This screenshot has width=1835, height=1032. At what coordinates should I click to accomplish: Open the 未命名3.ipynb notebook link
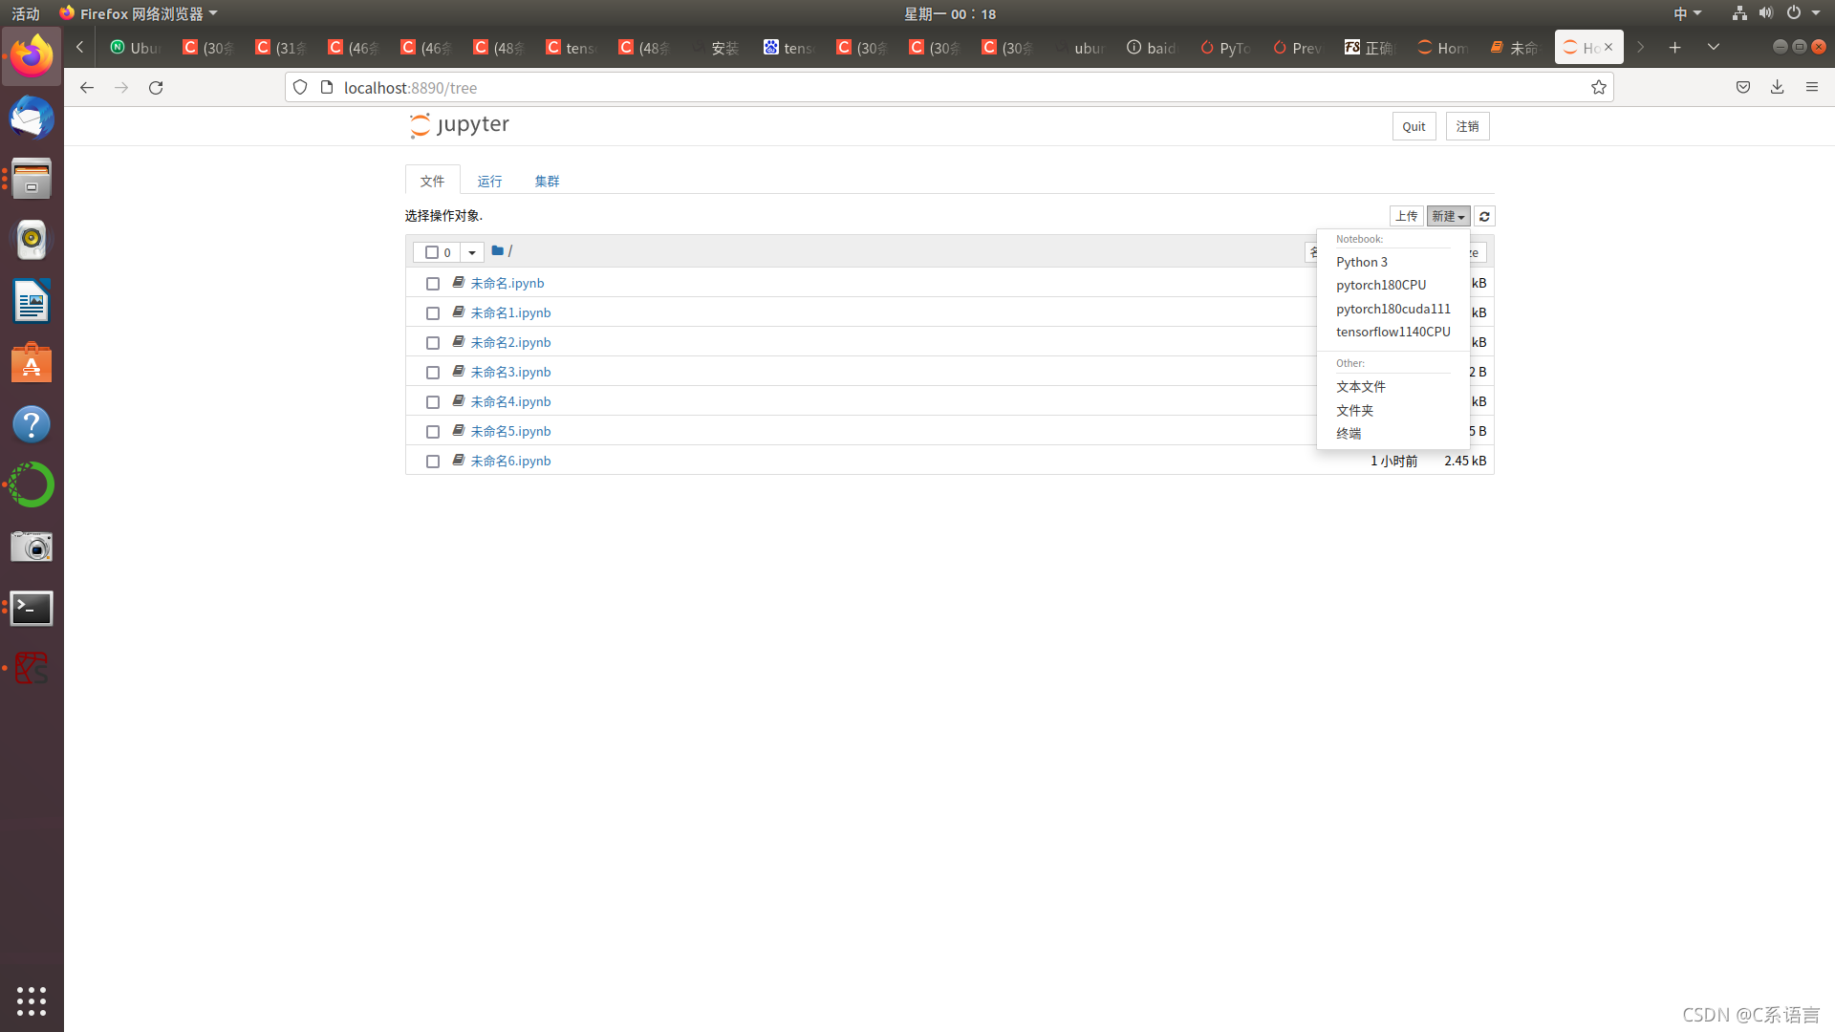pos(510,373)
